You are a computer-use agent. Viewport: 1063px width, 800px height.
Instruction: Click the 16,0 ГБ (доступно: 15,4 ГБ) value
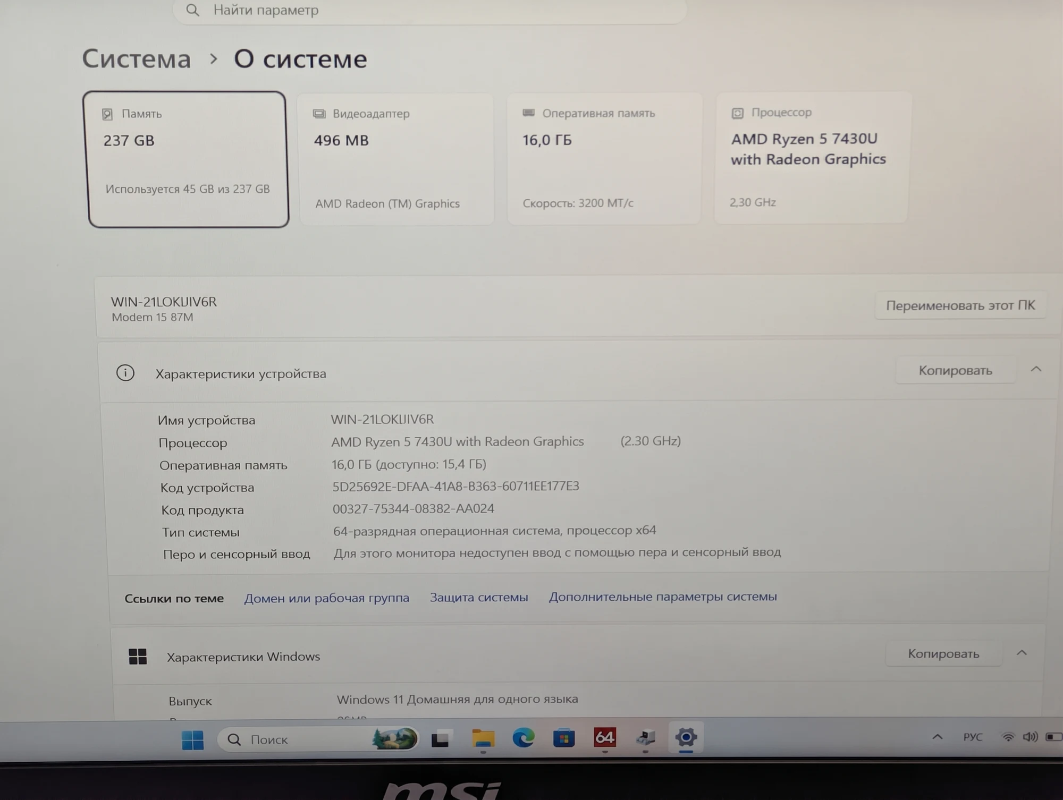tap(409, 464)
